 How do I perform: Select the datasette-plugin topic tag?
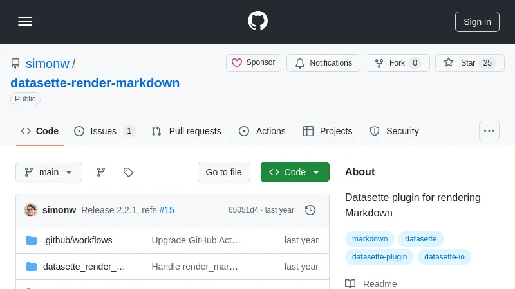(379, 257)
